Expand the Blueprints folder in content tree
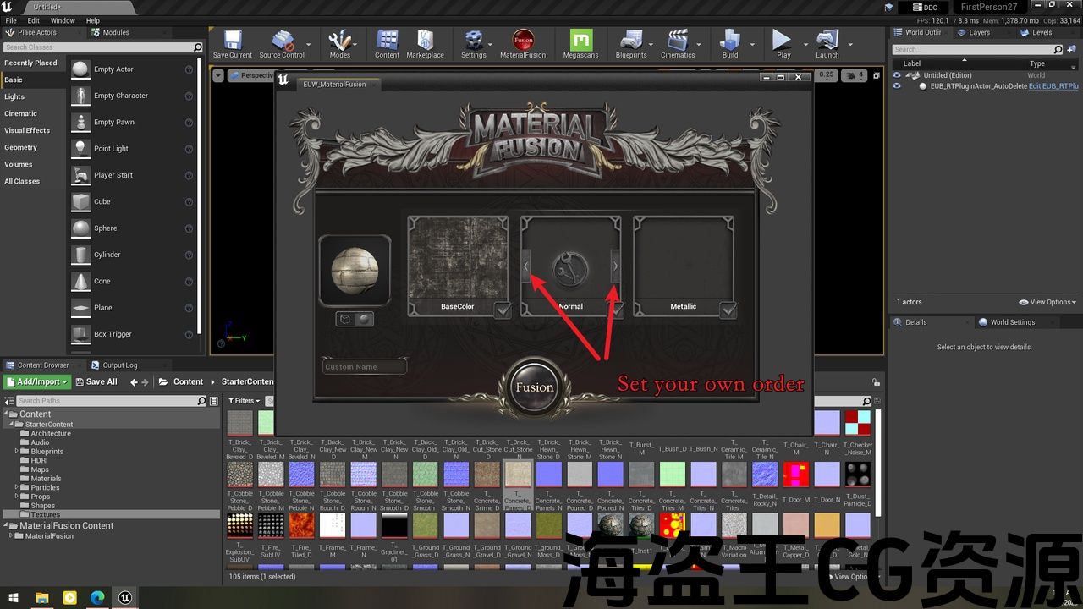Viewport: 1083px width, 609px height. [x=17, y=452]
